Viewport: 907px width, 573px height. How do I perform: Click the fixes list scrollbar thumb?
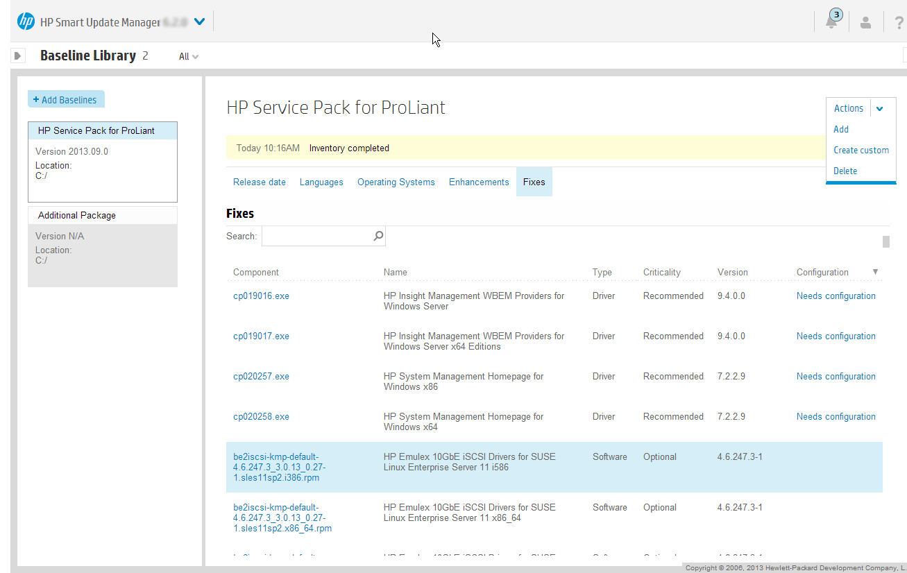[885, 241]
